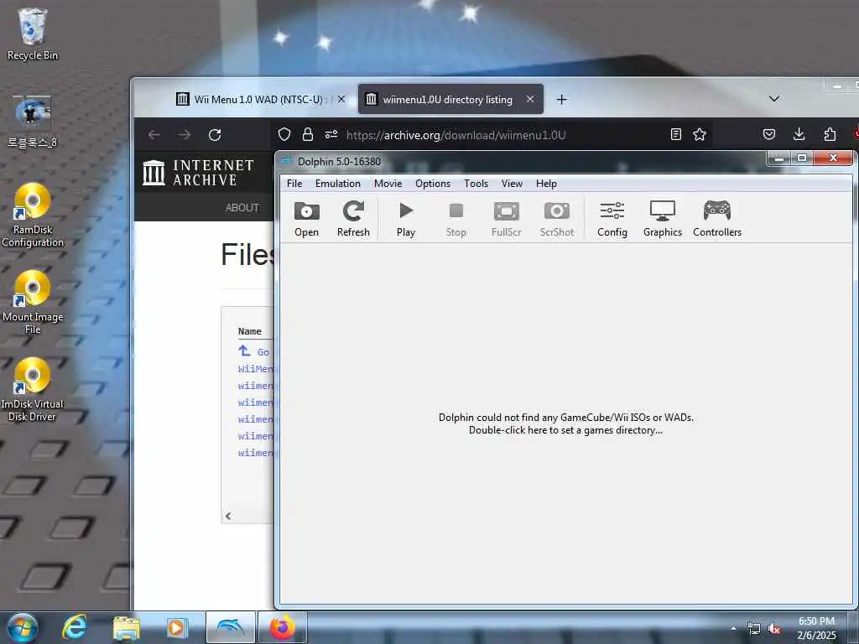Take a screenshot with the ScrShot icon
Image resolution: width=859 pixels, height=644 pixels.
coord(557,219)
